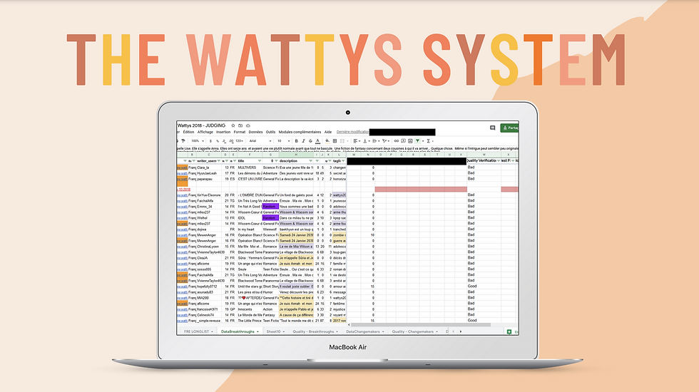Open the title column filter arrow
Screen dimensions: 699x392
point(260,161)
